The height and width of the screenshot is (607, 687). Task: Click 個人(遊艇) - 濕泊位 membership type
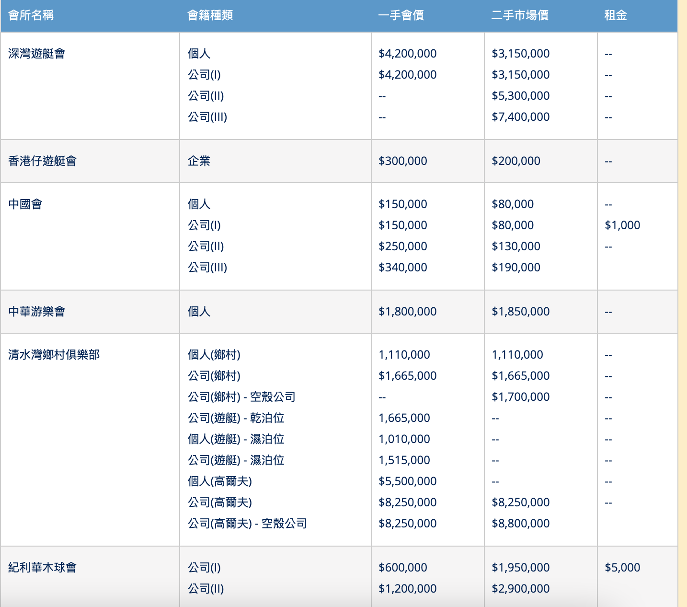point(236,439)
